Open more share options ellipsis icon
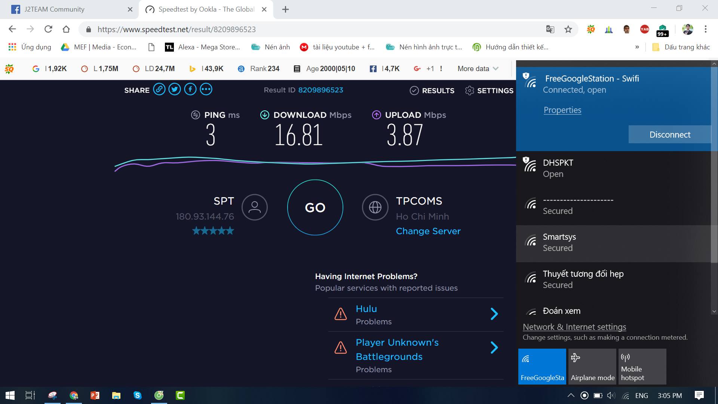This screenshot has width=718, height=404. click(x=206, y=89)
